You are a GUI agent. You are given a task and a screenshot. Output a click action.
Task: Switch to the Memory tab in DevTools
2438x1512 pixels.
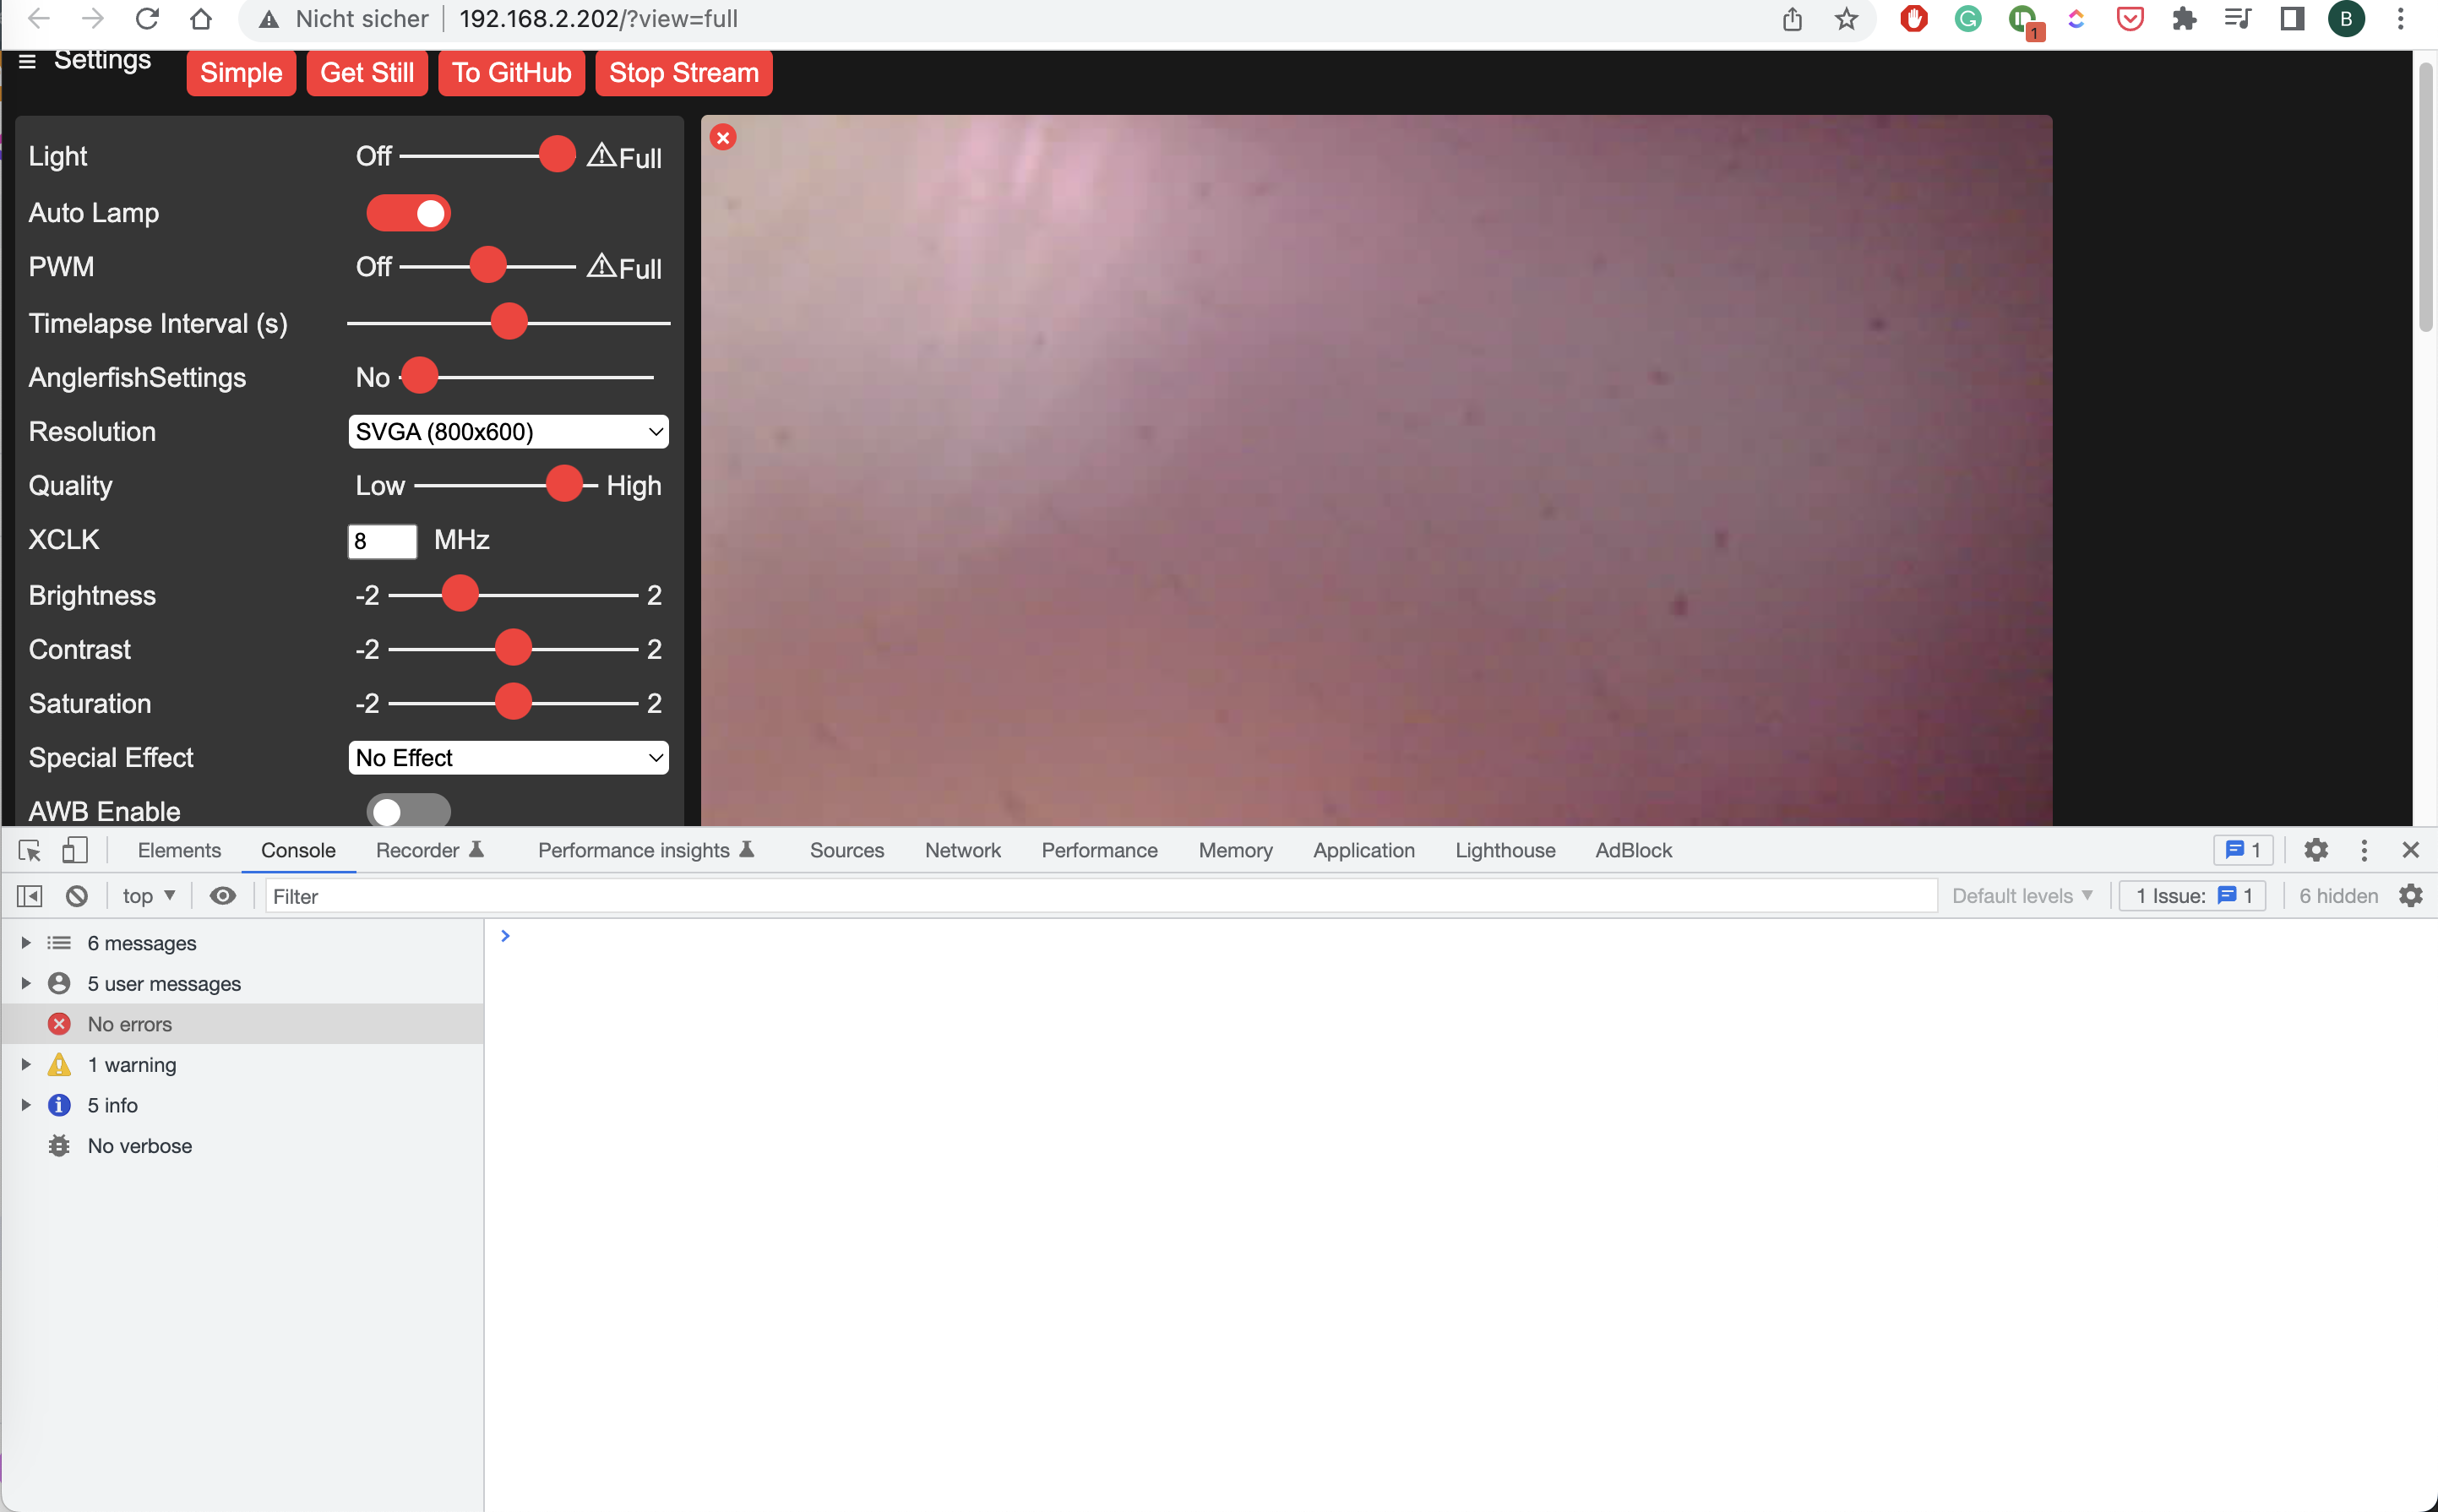[1234, 850]
